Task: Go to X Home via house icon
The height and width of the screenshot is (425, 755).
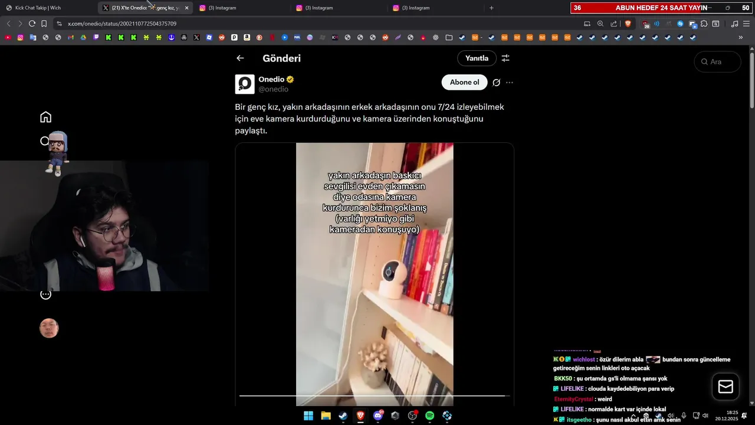Action: (x=45, y=117)
